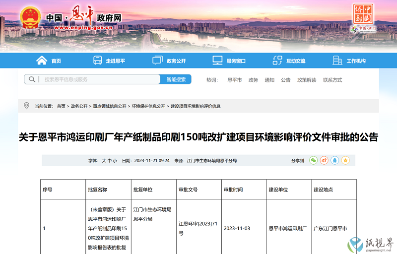Click hot word 政策解读
Viewport: 397px width, 254px height.
pos(307,80)
